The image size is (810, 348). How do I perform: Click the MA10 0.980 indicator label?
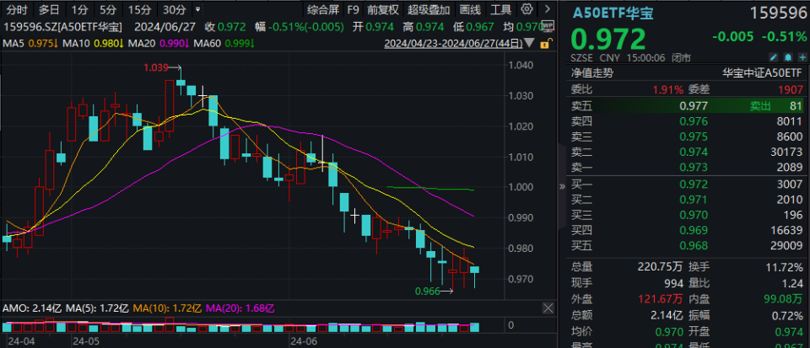(94, 43)
